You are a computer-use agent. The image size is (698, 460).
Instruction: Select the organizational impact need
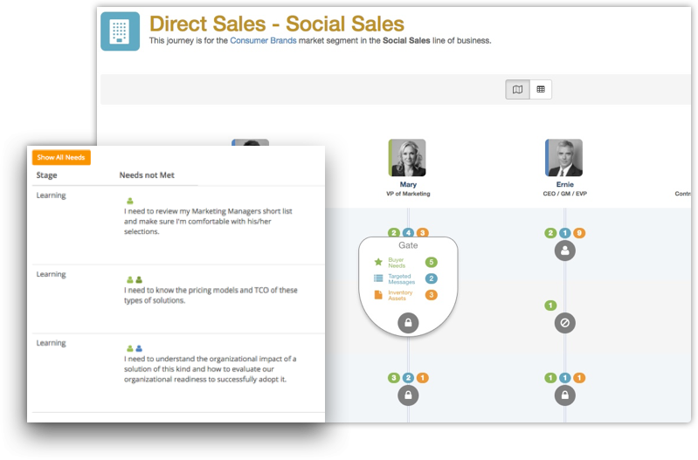coord(211,369)
